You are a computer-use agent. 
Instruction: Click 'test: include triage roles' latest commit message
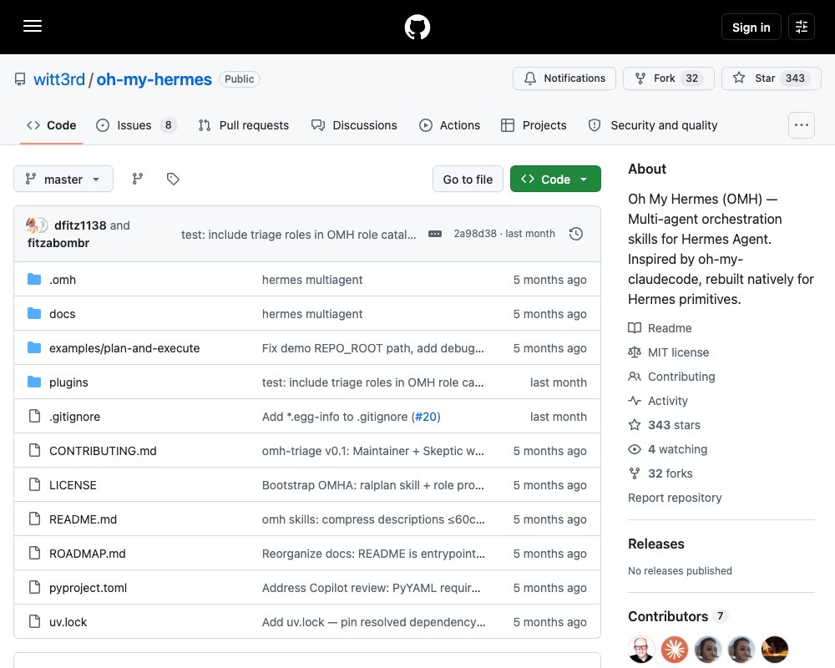(298, 235)
